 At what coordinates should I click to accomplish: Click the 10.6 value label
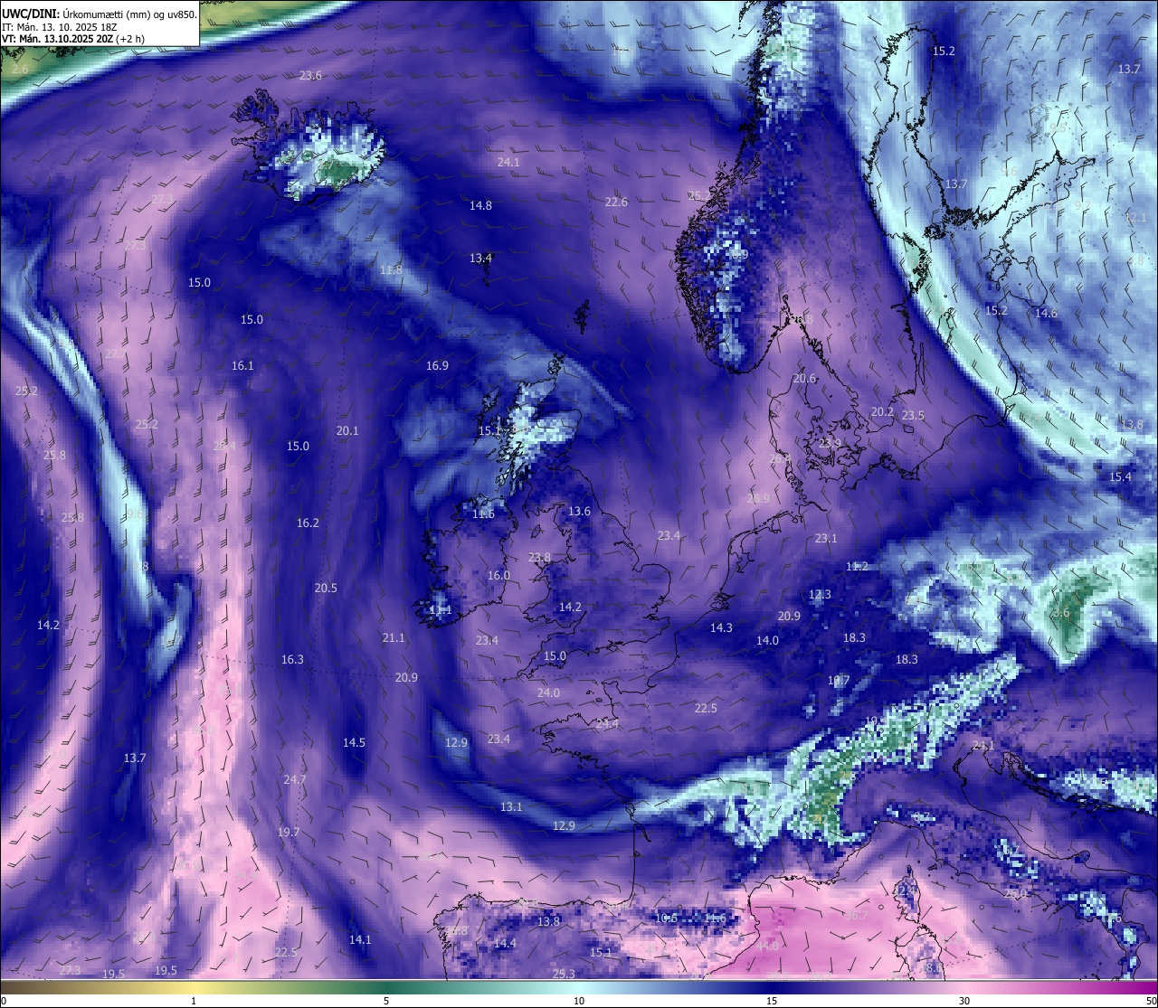666,919
